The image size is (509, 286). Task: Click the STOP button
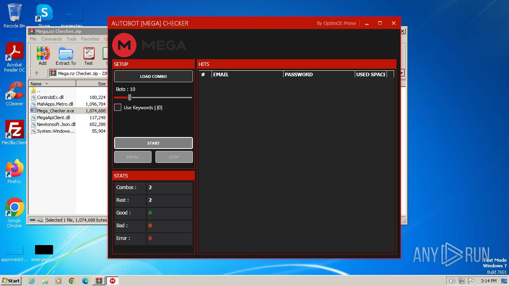[x=174, y=157]
